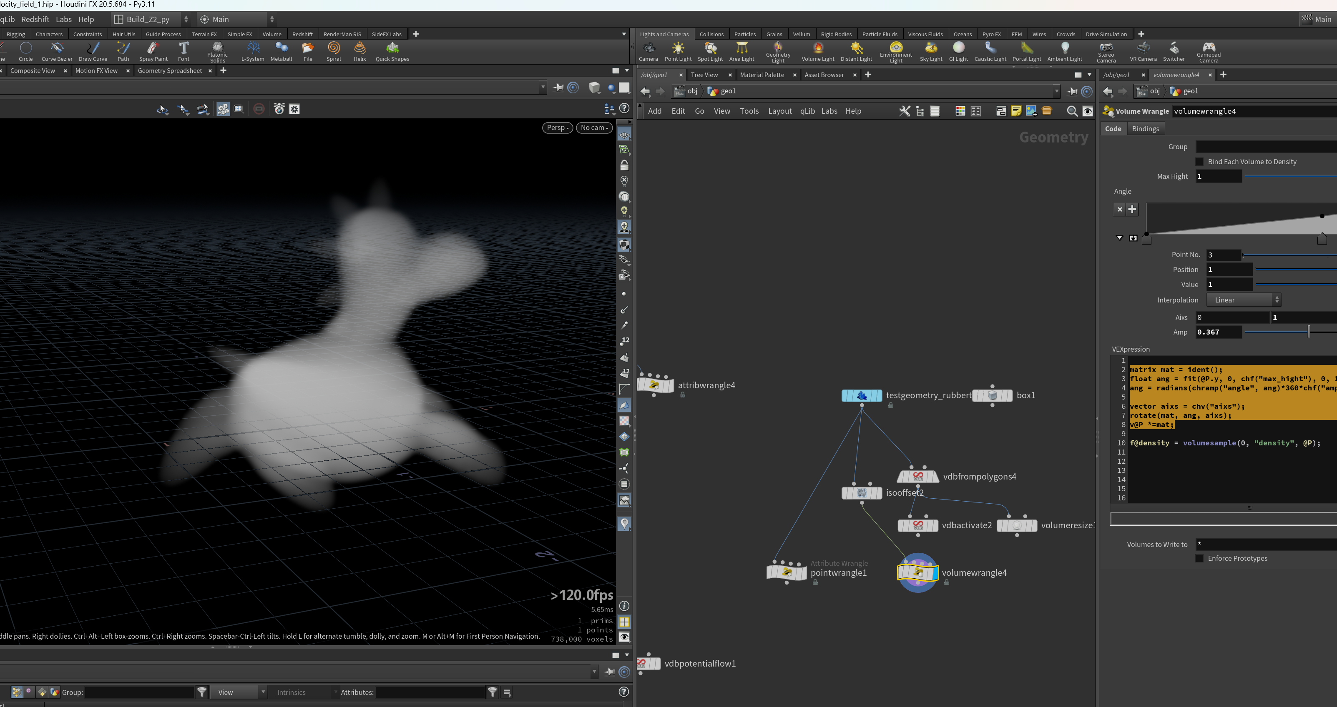Screen dimensions: 1337x707
Task: Open the Geometry Spreadsheet tab
Action: [x=170, y=70]
